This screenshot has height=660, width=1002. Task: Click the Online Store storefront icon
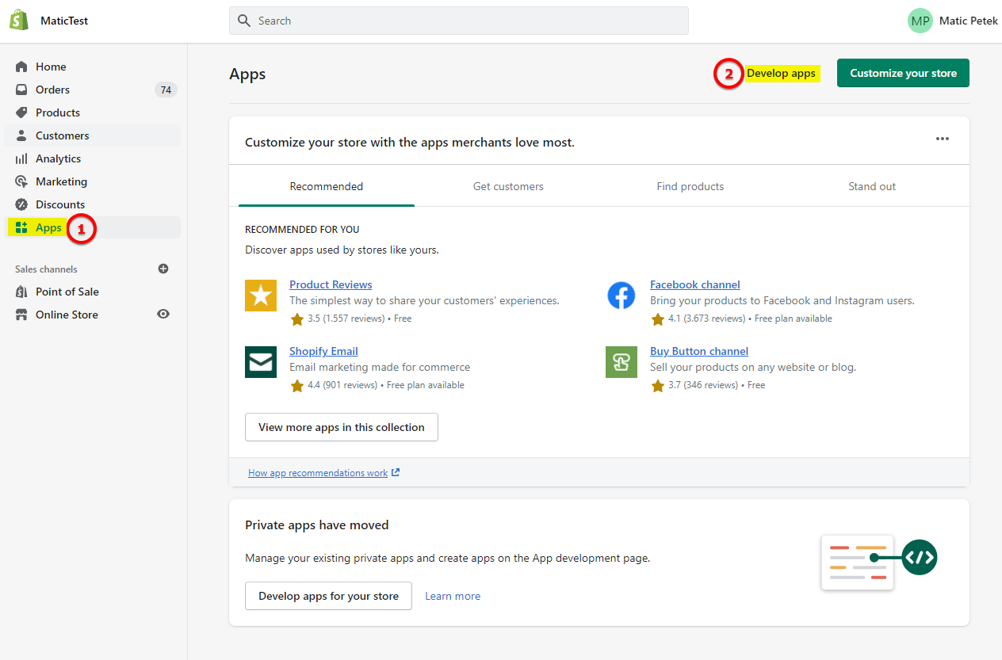pyautogui.click(x=21, y=315)
